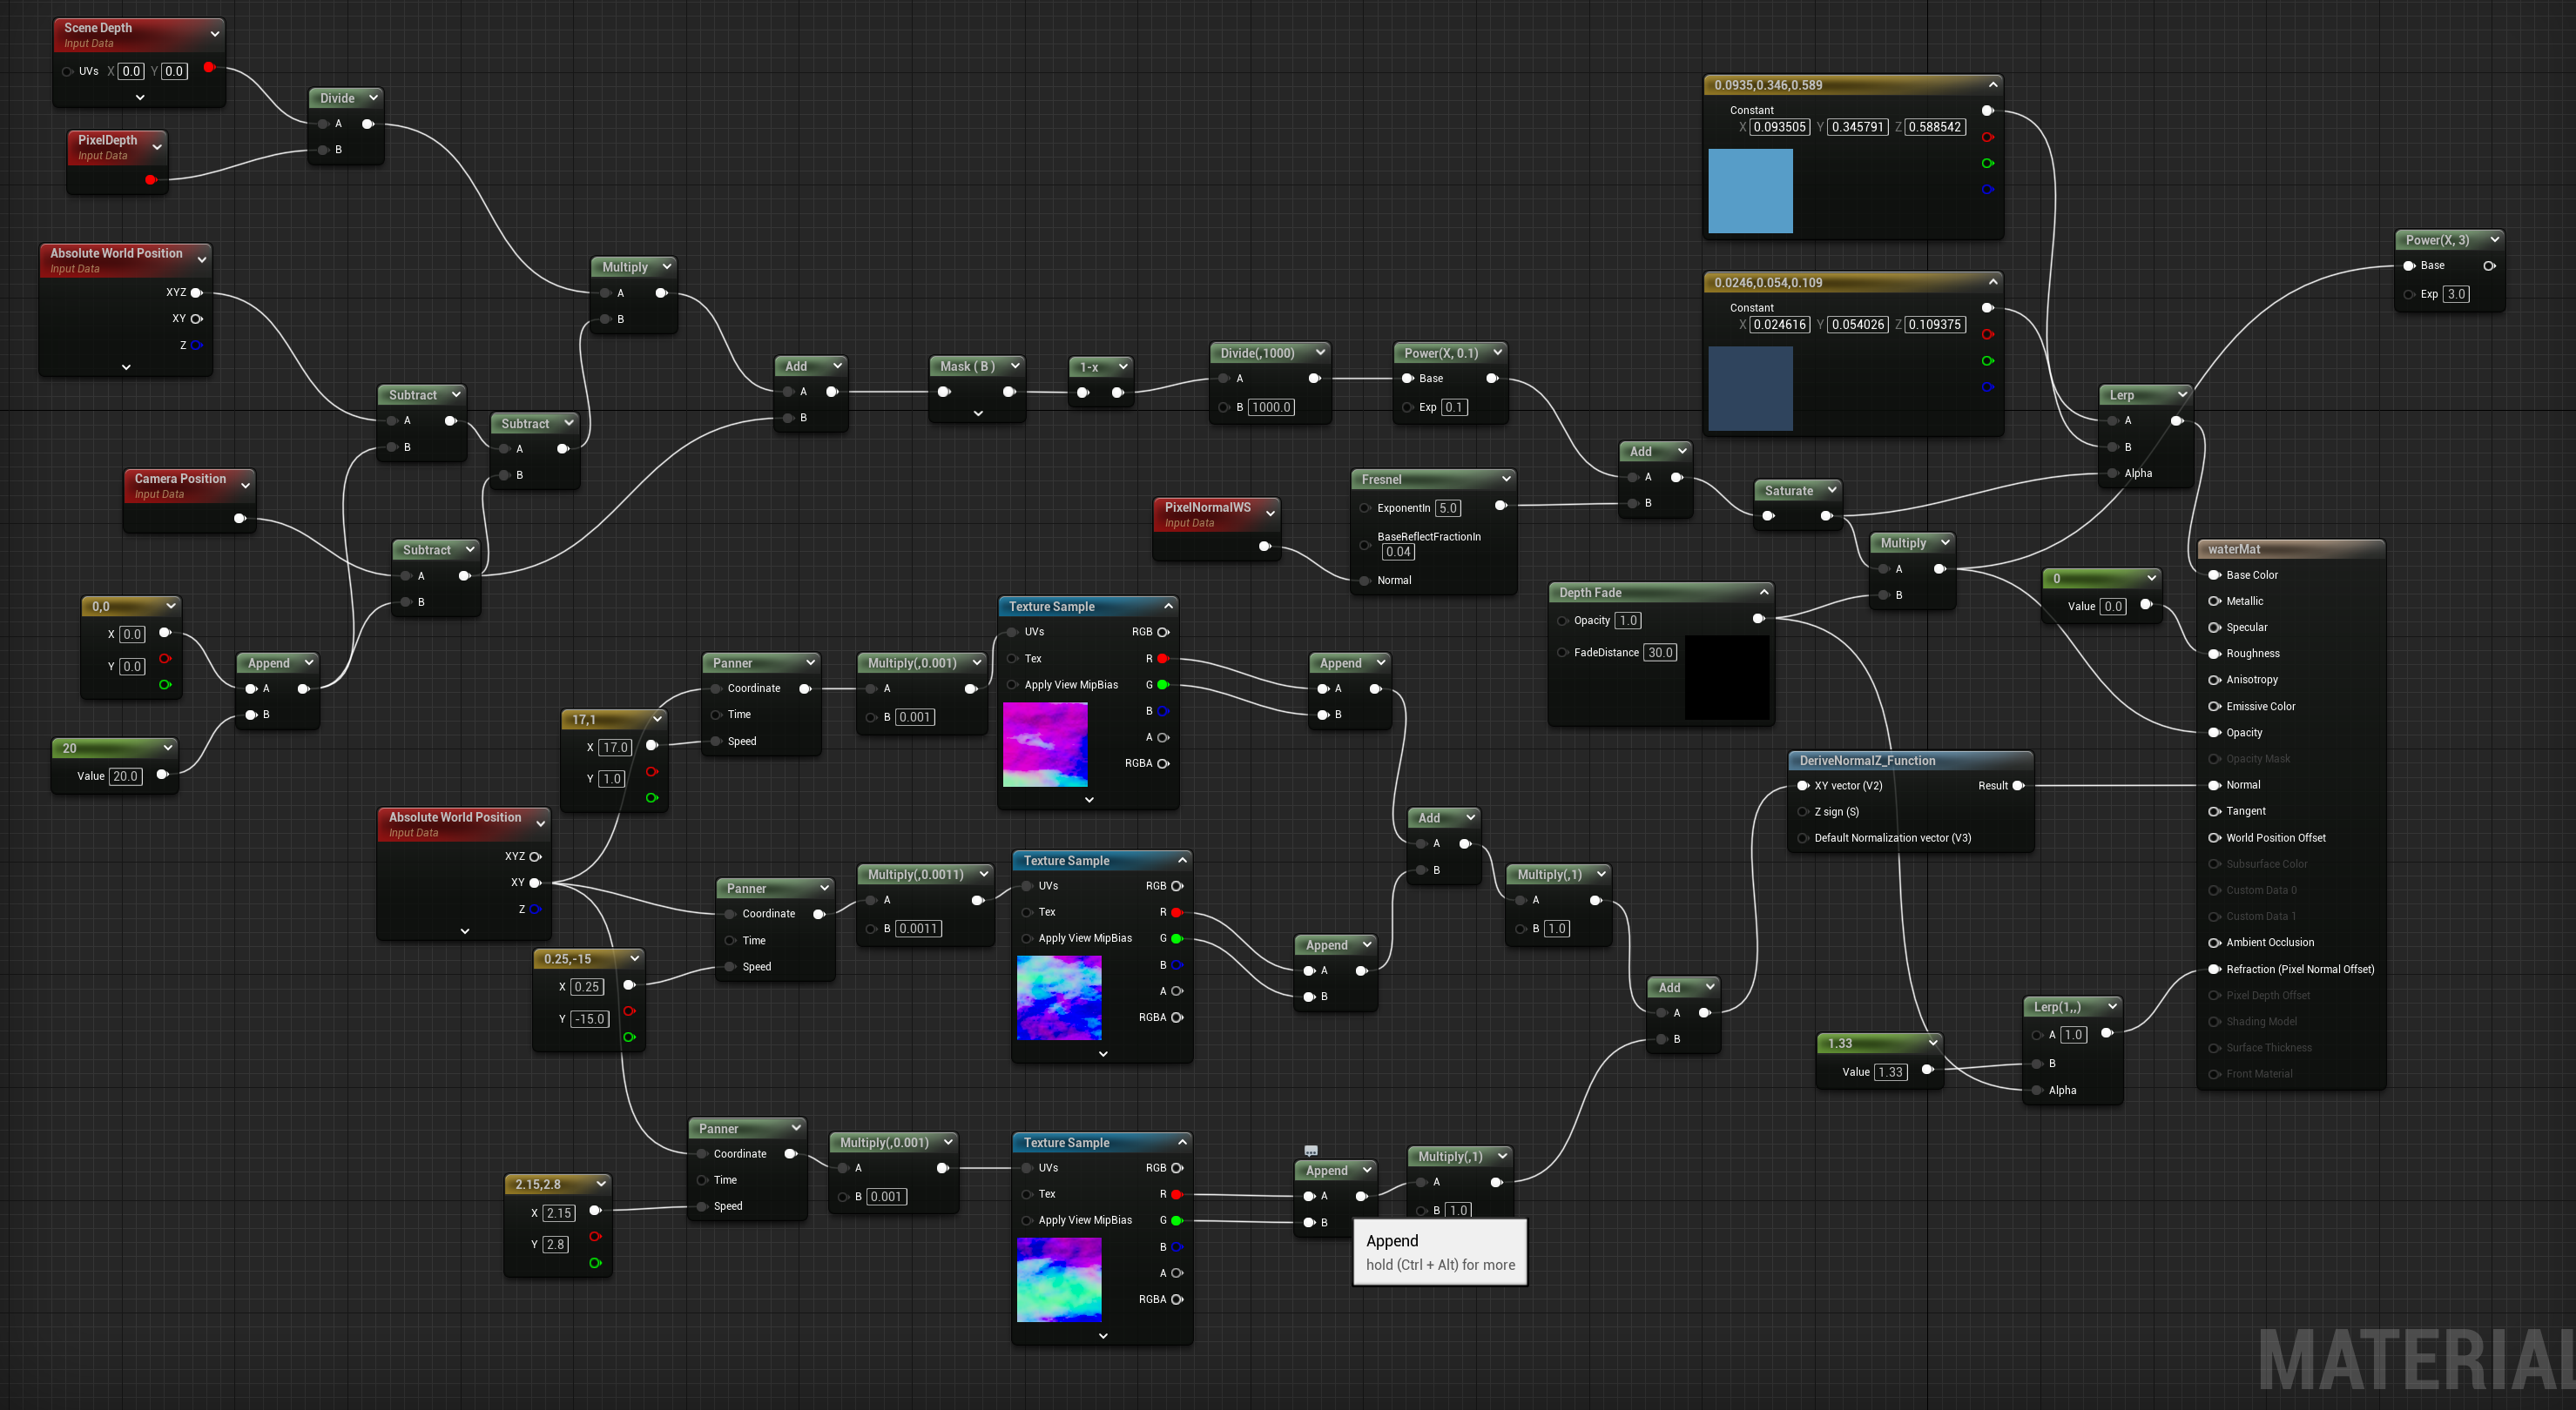The width and height of the screenshot is (2576, 1410).
Task: Click the Refraction (Pixel Normal Offset) pin
Action: (2214, 970)
